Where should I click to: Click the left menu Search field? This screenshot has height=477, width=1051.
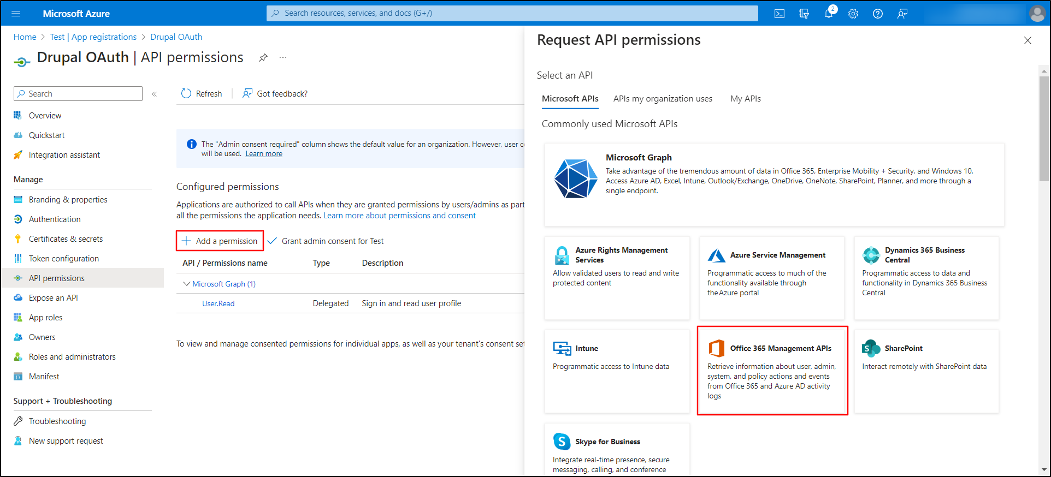click(78, 94)
